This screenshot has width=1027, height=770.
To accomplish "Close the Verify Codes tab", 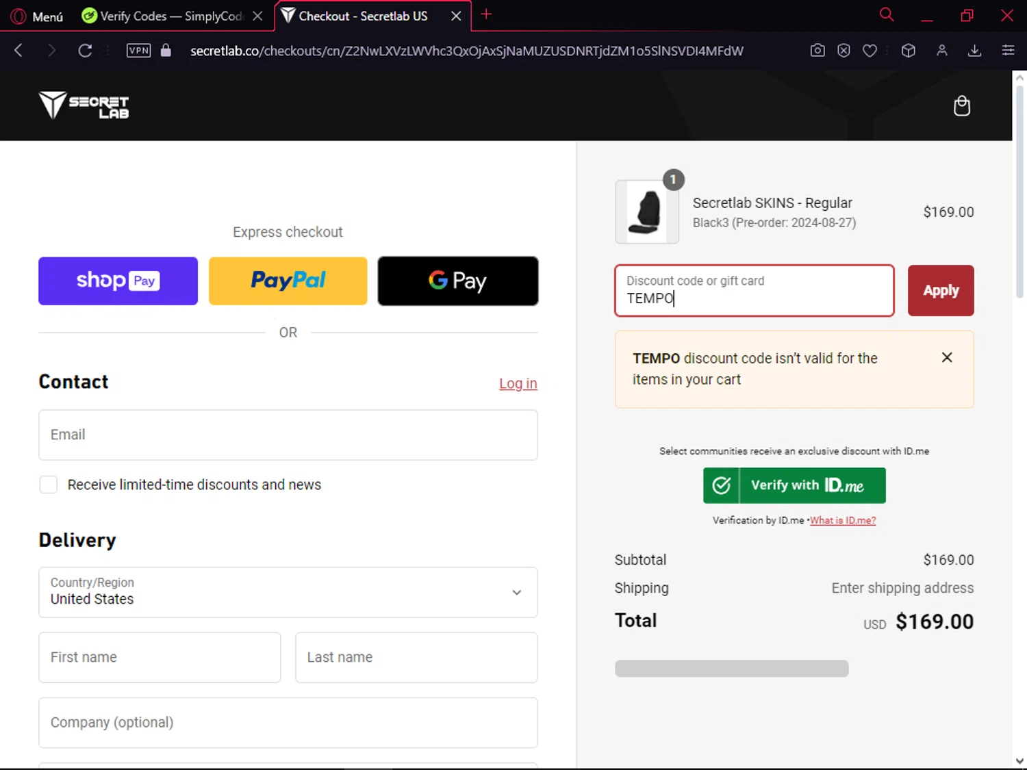I will (257, 16).
